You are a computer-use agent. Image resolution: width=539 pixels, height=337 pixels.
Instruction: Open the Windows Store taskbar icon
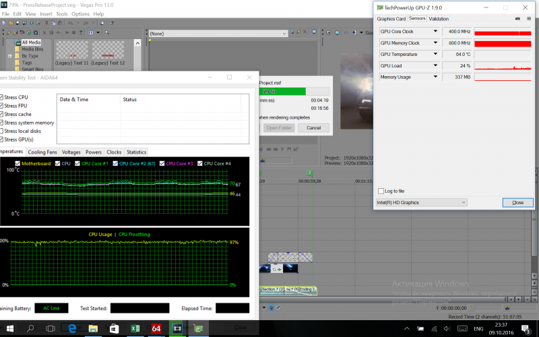tap(113, 328)
